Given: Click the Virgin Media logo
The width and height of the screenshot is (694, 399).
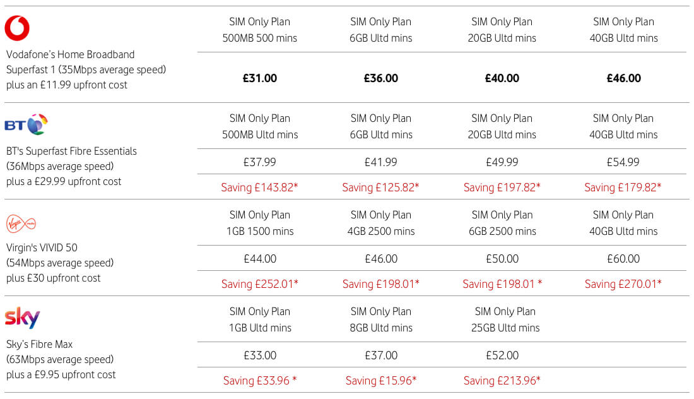Looking at the screenshot, I should [x=20, y=223].
